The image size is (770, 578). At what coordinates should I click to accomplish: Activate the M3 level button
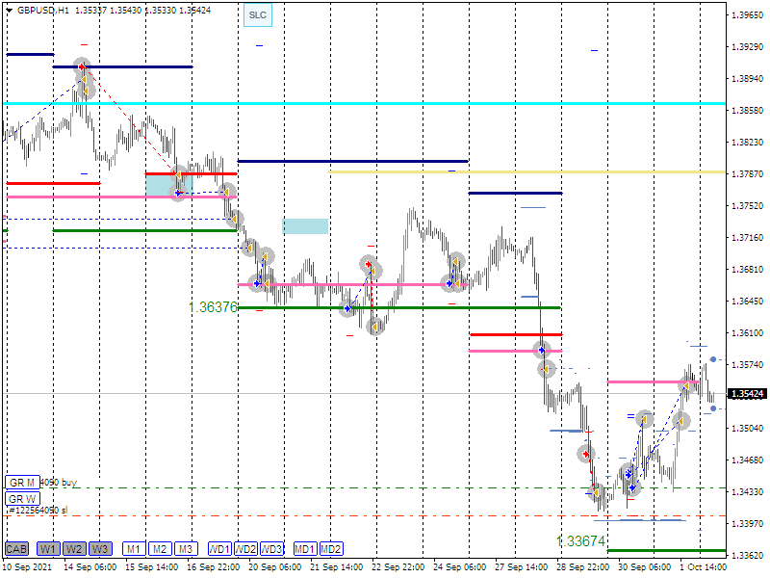coord(186,549)
